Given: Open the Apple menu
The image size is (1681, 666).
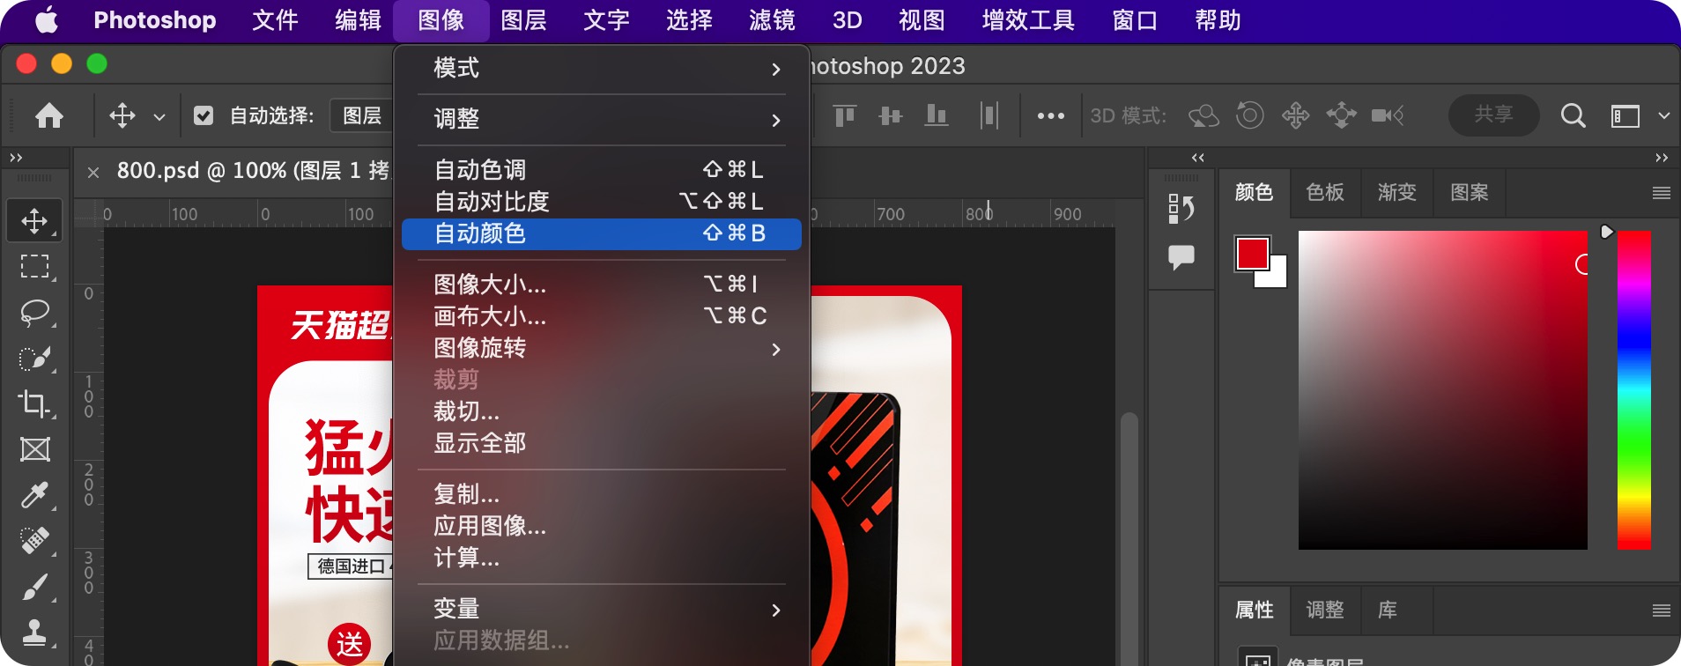Looking at the screenshot, I should tap(47, 20).
